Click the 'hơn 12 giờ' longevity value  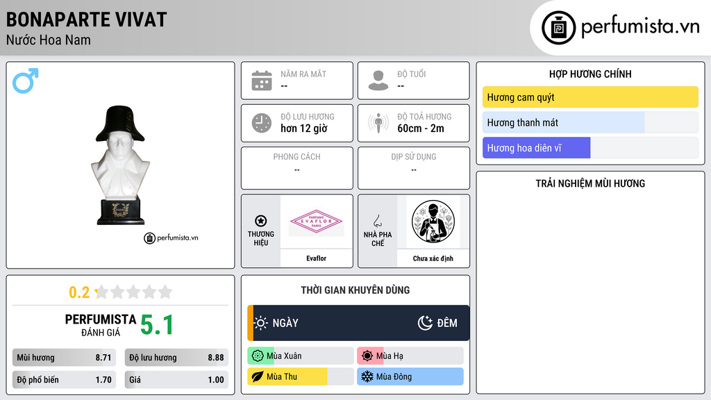coord(304,128)
